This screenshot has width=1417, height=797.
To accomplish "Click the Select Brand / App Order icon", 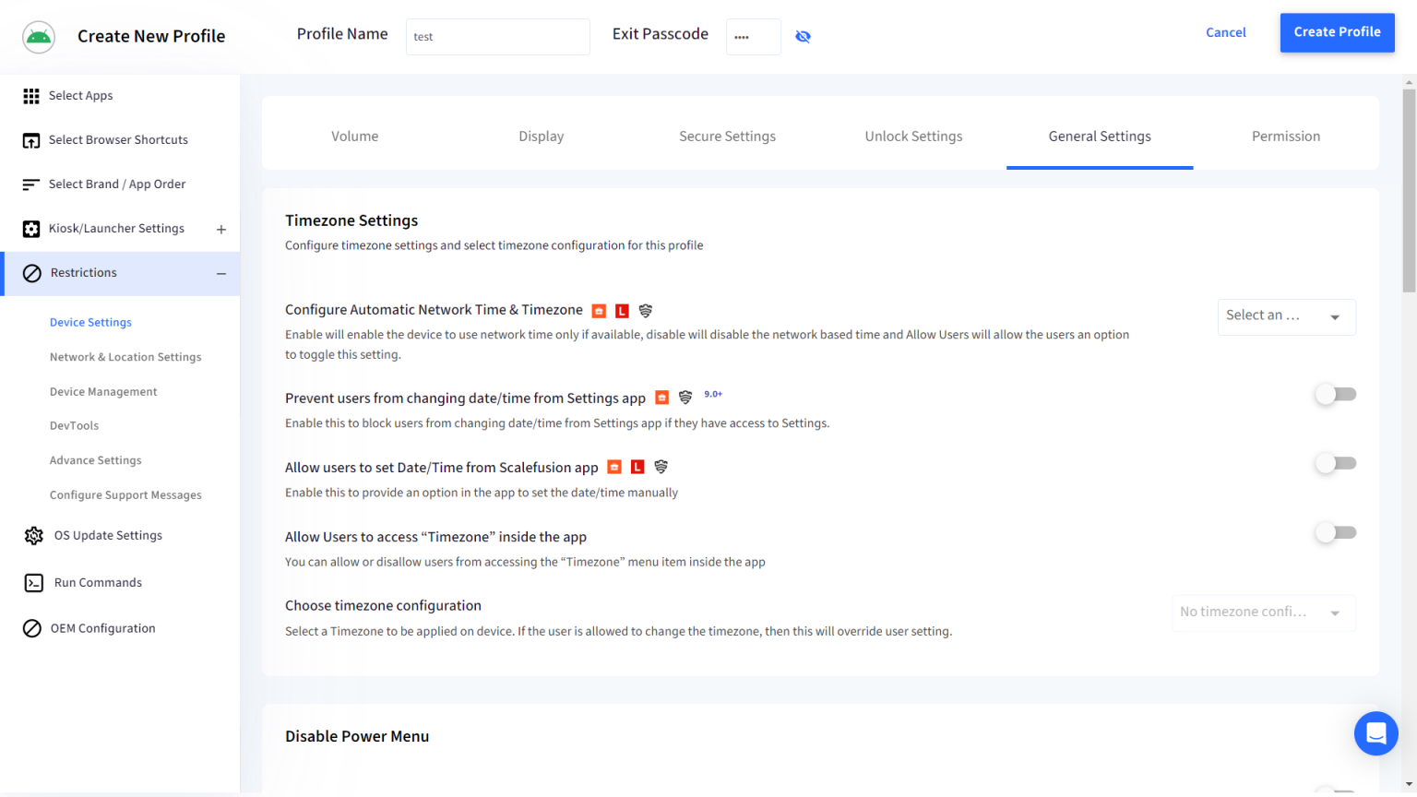I will click(x=30, y=184).
